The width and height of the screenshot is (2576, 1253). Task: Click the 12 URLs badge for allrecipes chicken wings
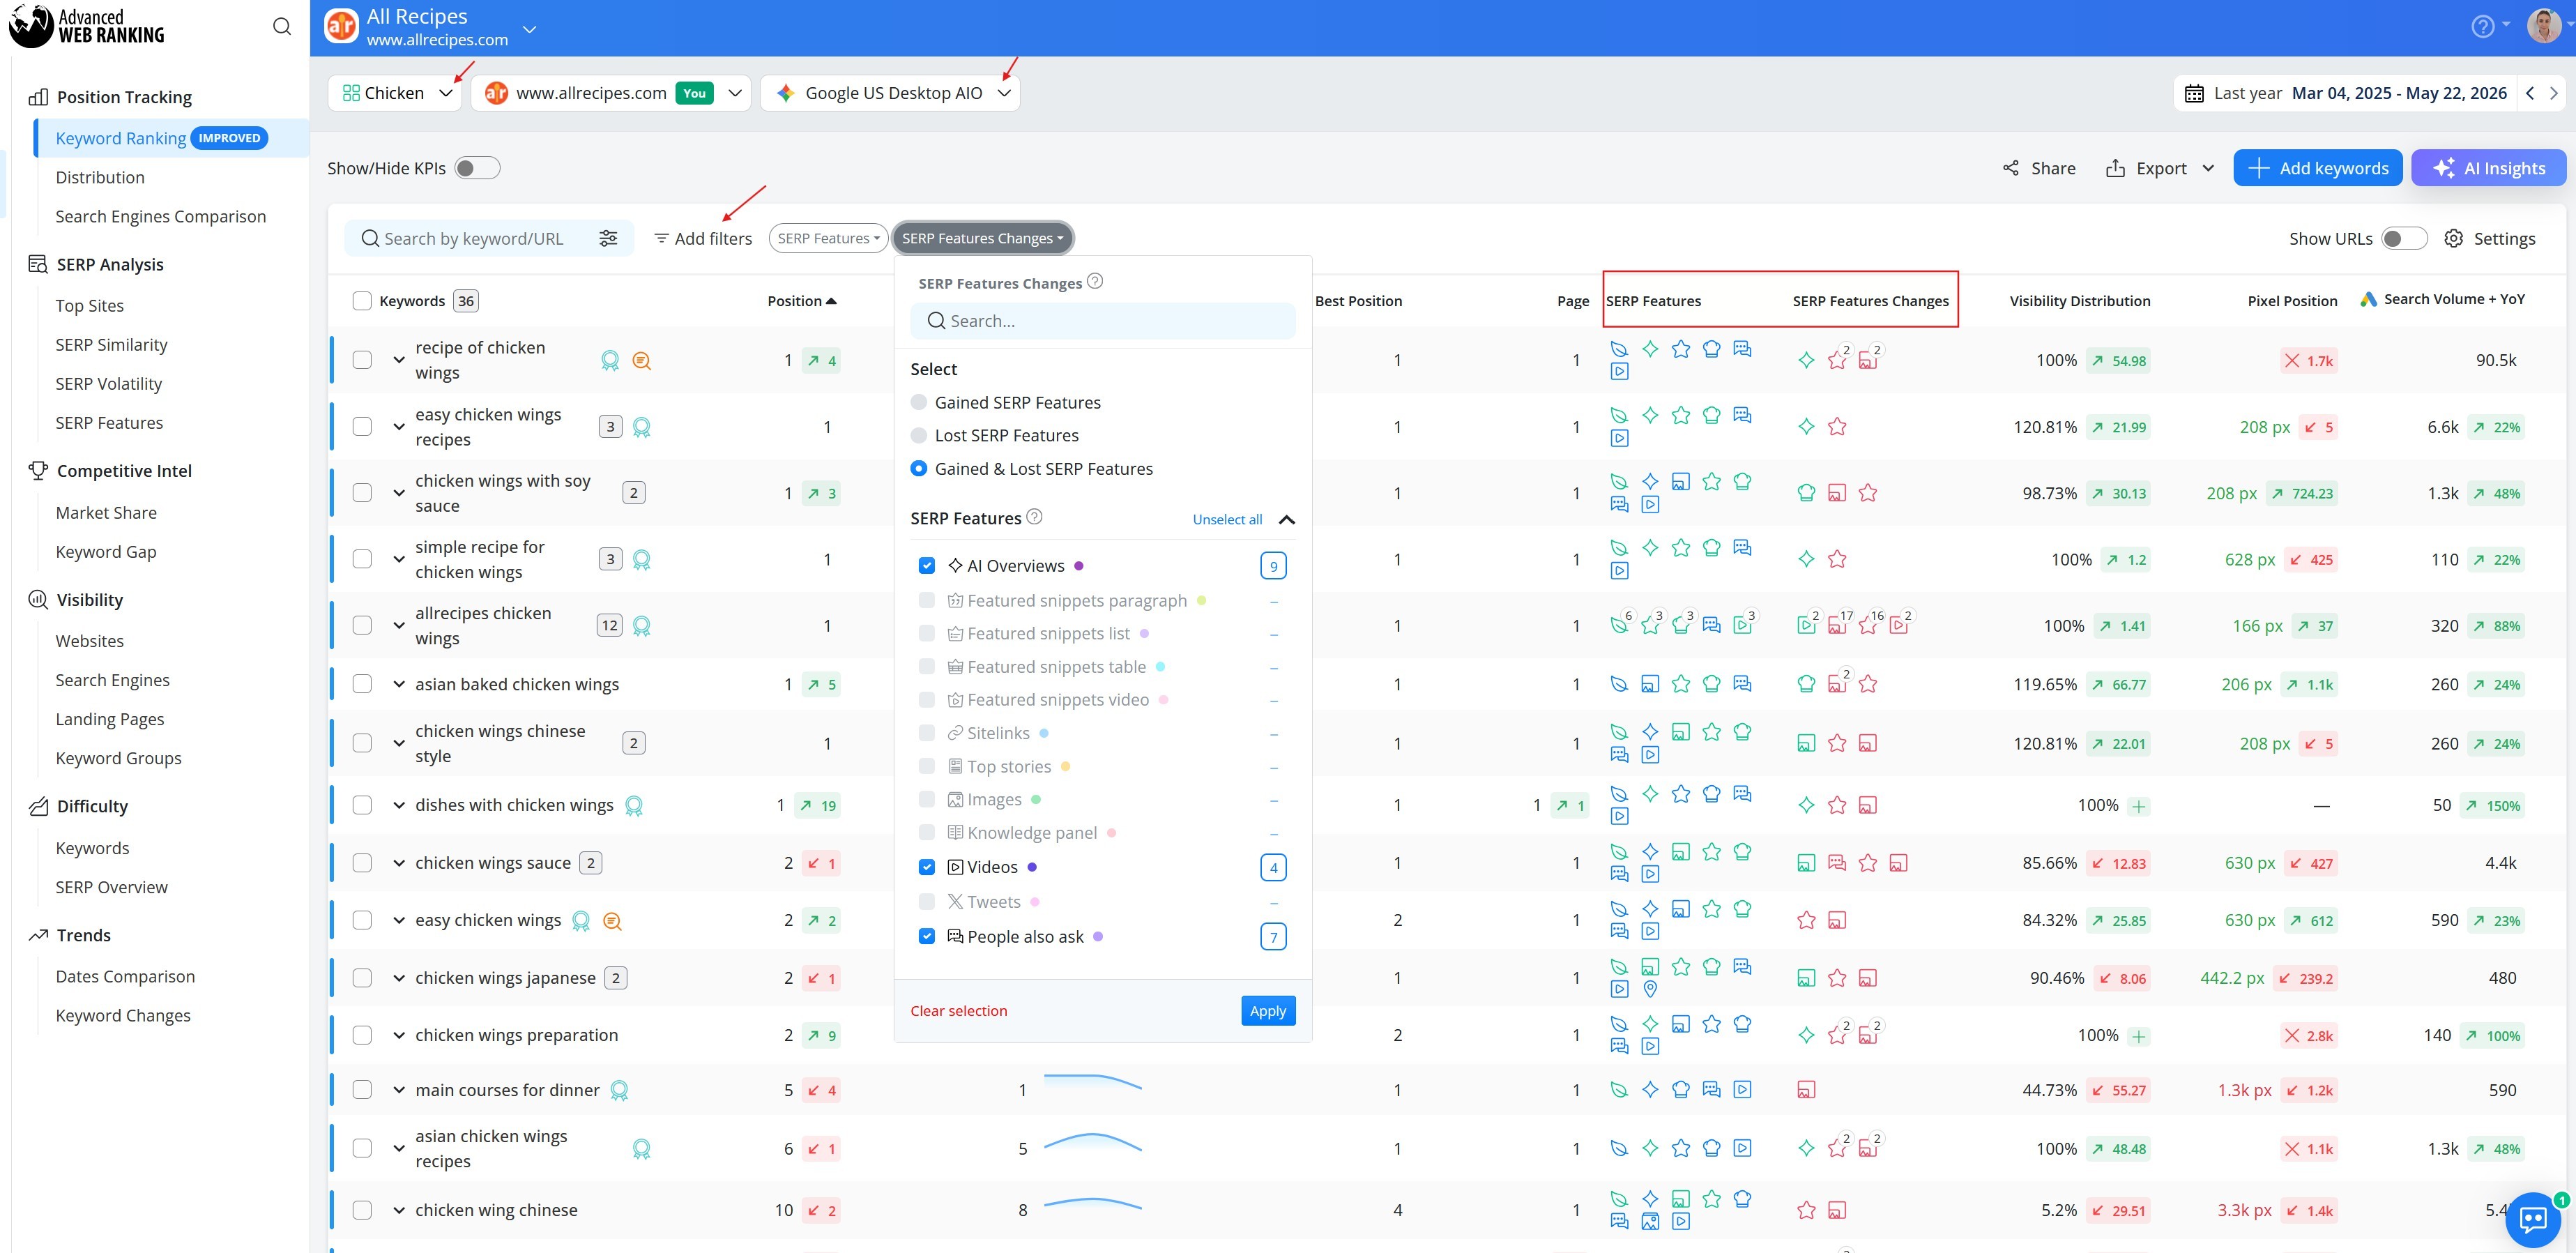[609, 626]
